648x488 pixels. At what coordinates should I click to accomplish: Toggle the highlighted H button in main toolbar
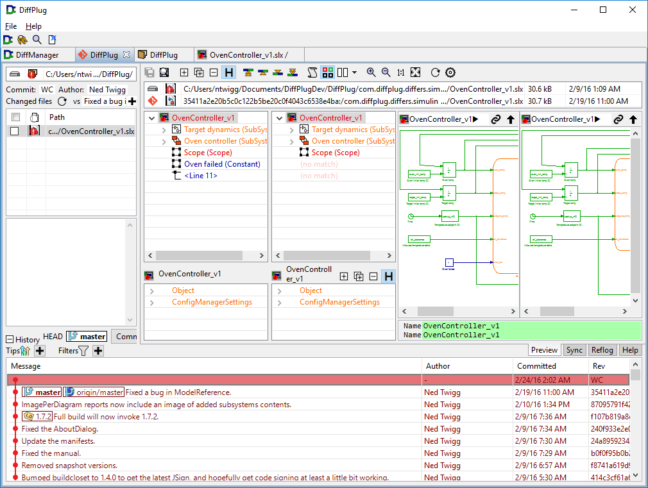(228, 72)
